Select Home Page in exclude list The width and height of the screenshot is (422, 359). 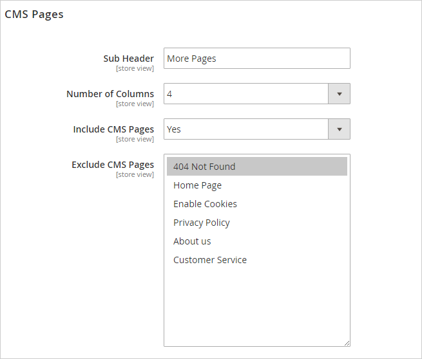pyautogui.click(x=198, y=185)
